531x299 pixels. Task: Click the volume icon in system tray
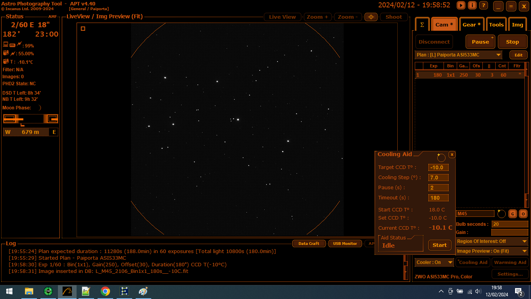[x=479, y=291]
